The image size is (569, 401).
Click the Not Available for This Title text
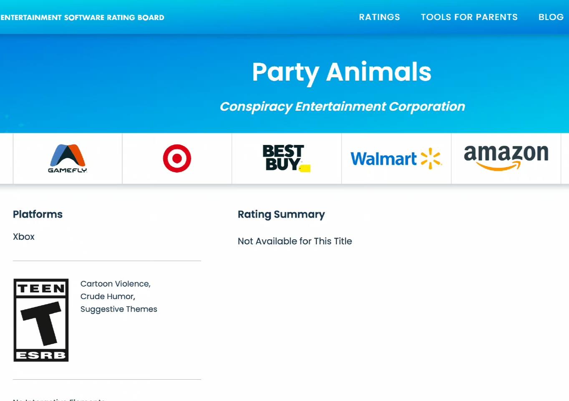click(295, 241)
